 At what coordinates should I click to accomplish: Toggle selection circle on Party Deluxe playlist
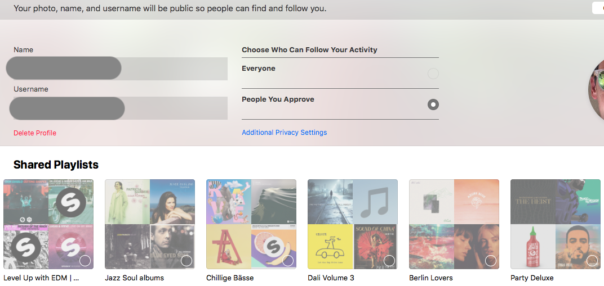(x=592, y=261)
